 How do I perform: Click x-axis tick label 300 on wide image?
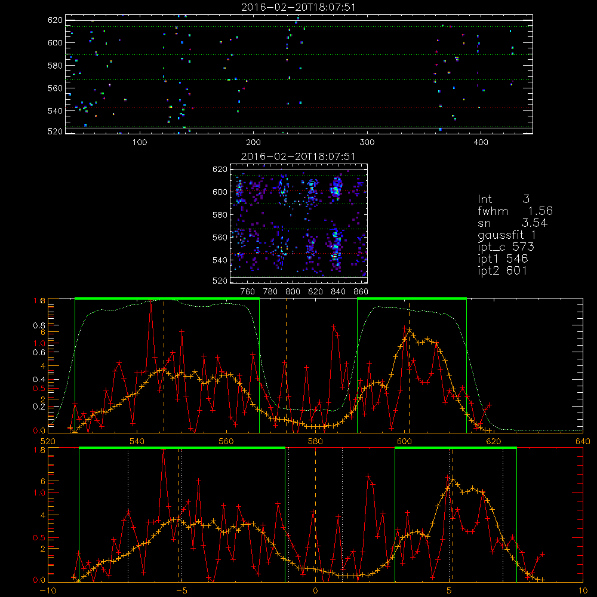click(367, 143)
